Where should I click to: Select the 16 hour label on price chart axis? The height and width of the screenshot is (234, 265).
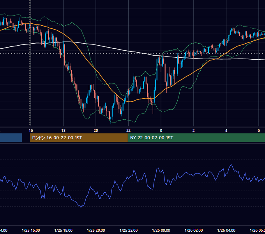31,131
